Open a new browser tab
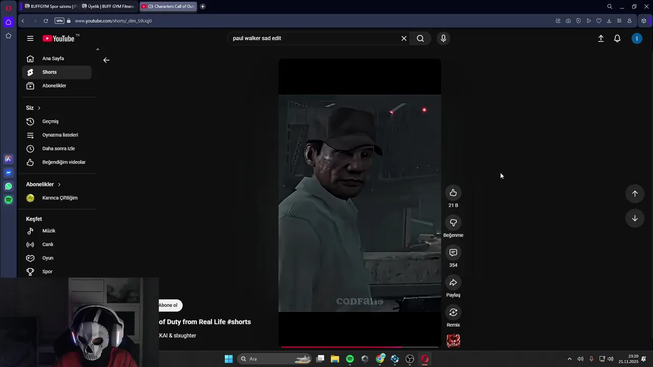The image size is (653, 367). click(x=203, y=7)
